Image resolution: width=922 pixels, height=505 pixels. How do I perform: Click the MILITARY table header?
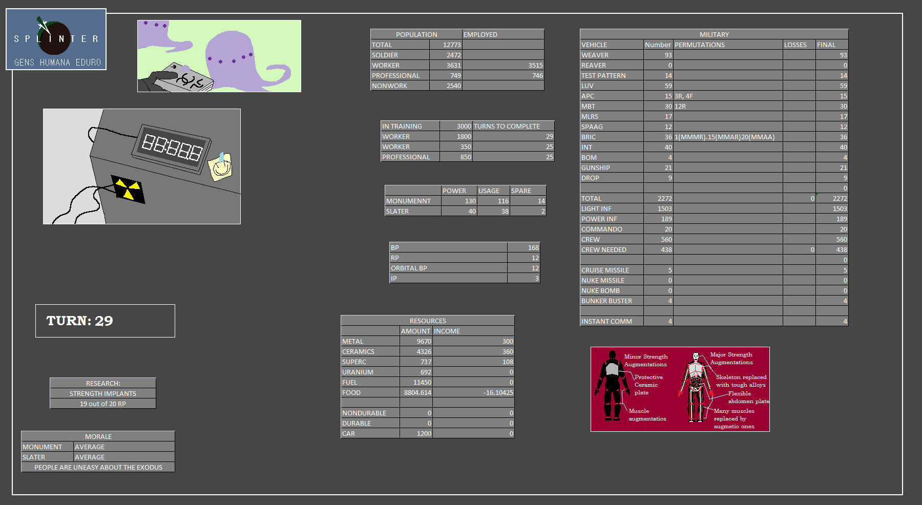coord(714,34)
